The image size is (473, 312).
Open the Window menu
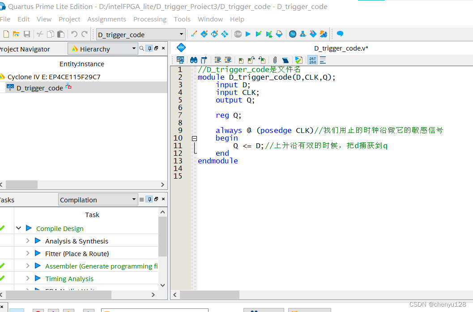pyautogui.click(x=210, y=19)
